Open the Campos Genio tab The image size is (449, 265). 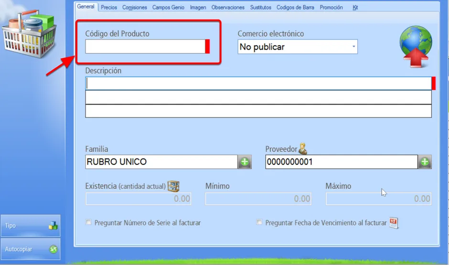(x=168, y=8)
